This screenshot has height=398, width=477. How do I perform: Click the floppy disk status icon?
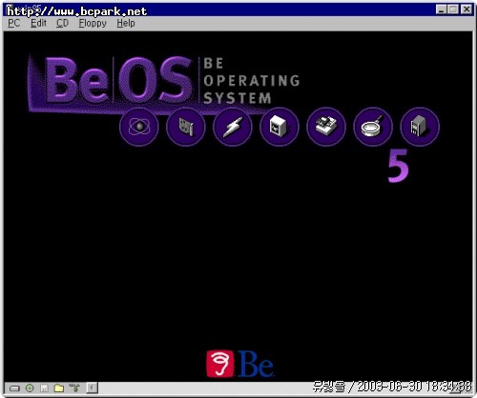pyautogui.click(x=44, y=388)
